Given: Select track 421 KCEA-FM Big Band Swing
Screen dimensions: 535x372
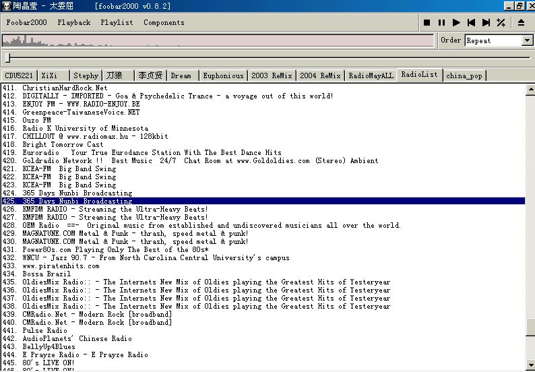Looking at the screenshot, I should pyautogui.click(x=263, y=168).
